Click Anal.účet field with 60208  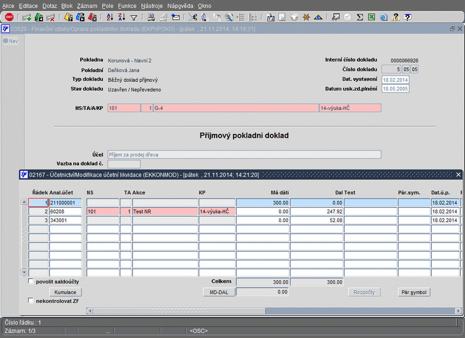click(x=65, y=212)
